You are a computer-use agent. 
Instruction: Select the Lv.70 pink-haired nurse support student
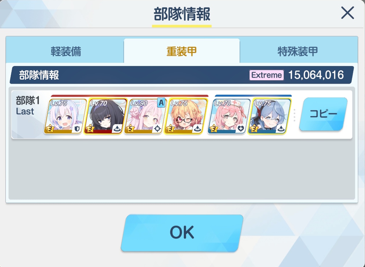pos(229,116)
